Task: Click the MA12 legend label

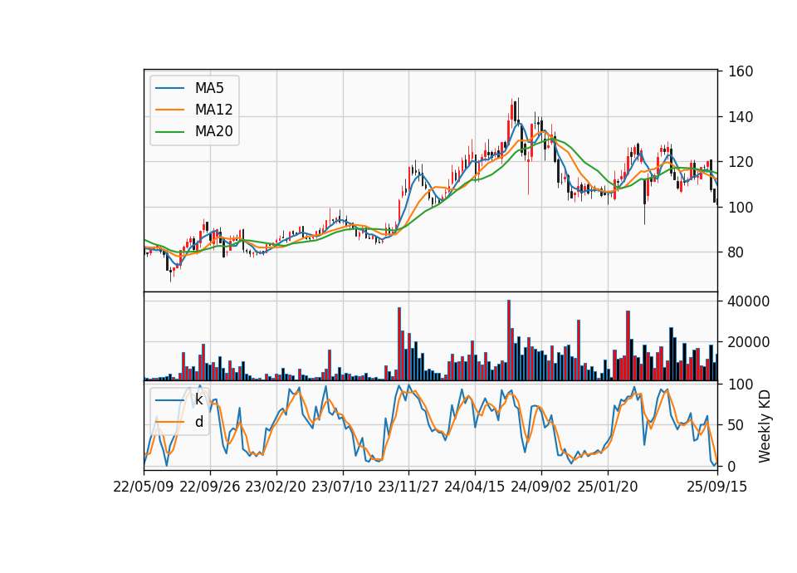Action: pyautogui.click(x=213, y=110)
